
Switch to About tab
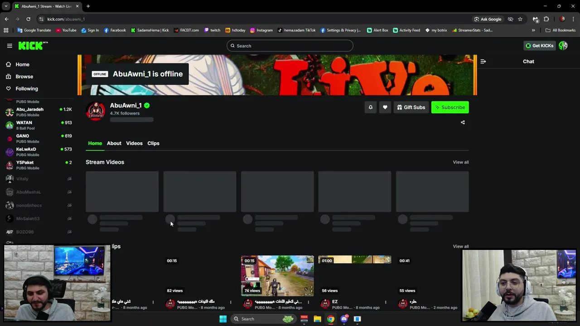114,143
